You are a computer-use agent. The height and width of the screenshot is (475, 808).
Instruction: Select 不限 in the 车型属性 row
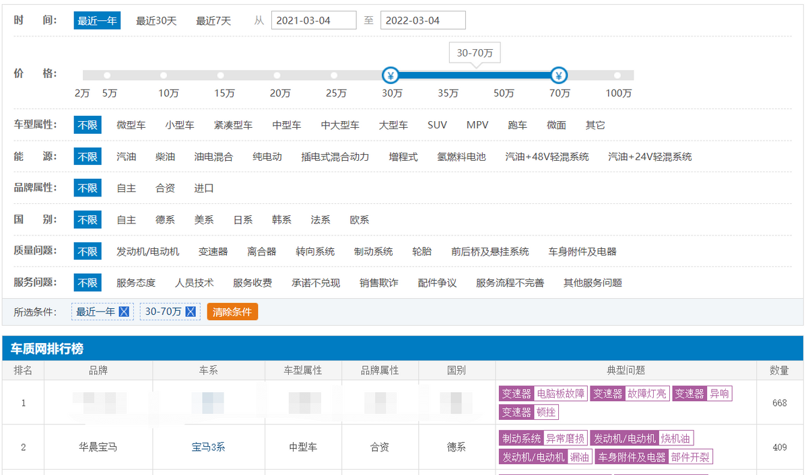[88, 125]
